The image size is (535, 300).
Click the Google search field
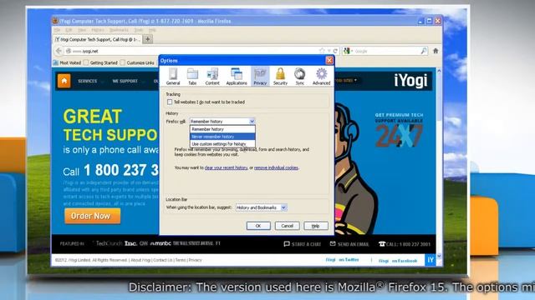point(385,51)
